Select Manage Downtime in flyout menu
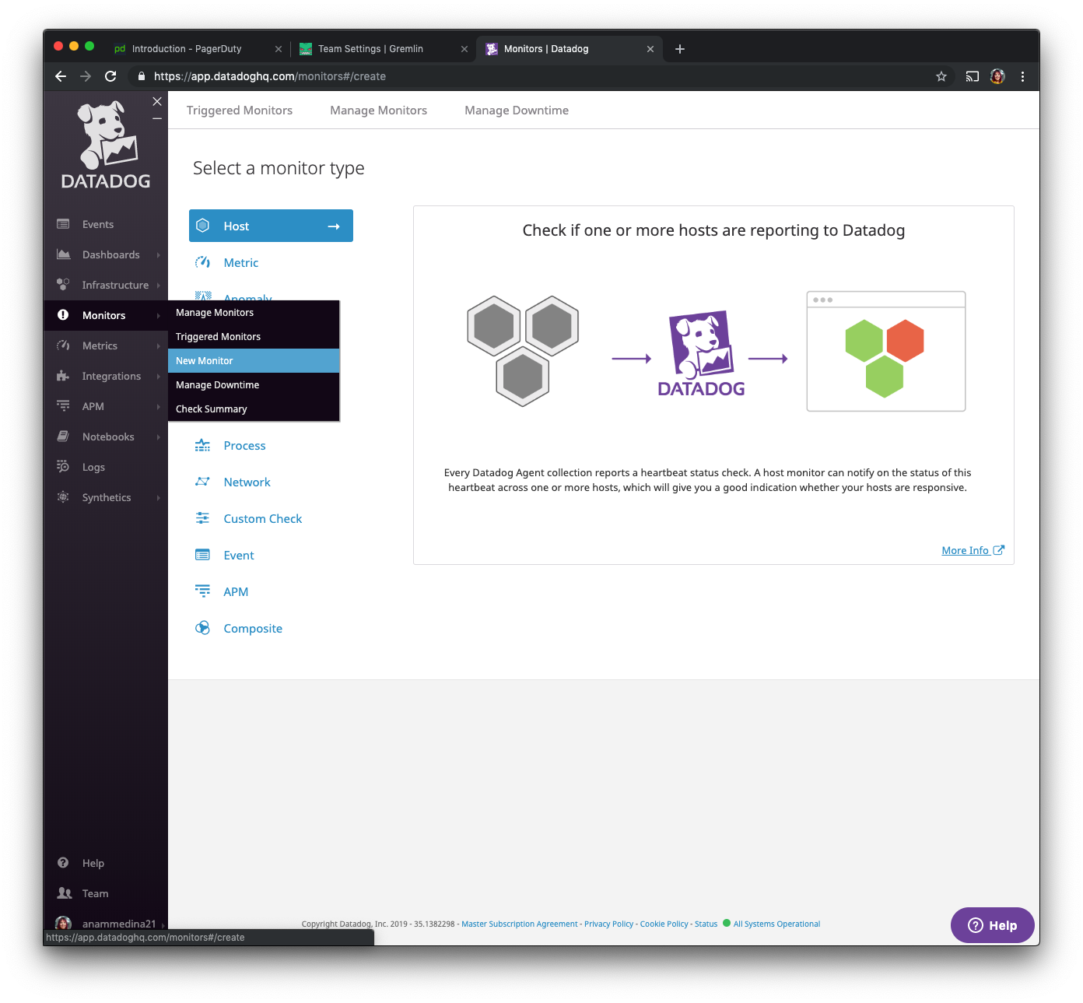Screen dimensions: 1083x1003 254,384
